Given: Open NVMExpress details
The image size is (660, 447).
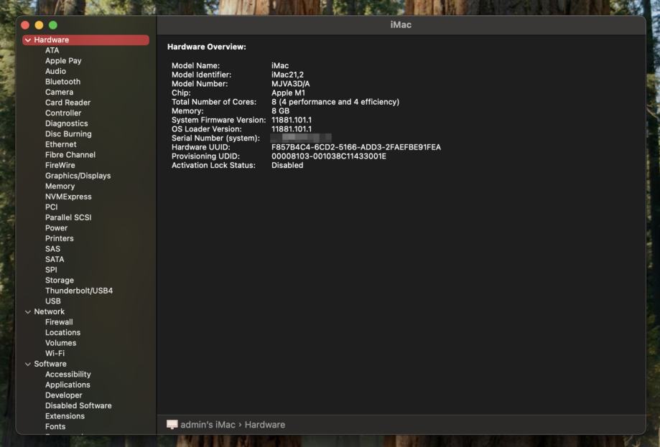Looking at the screenshot, I should pos(68,197).
